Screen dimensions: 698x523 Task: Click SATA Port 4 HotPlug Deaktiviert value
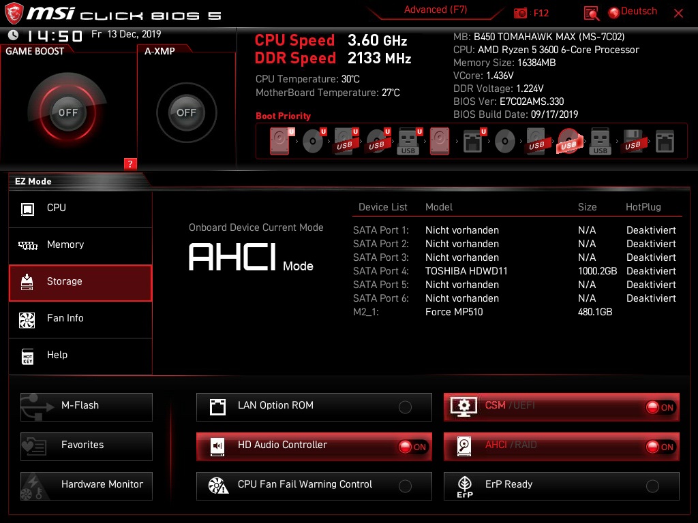point(651,271)
